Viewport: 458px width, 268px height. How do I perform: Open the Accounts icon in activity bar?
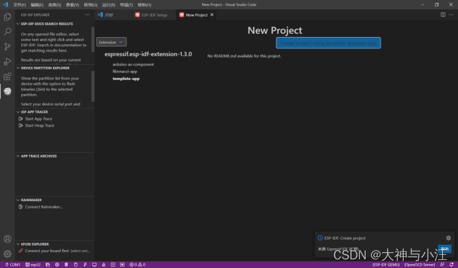coord(7,239)
